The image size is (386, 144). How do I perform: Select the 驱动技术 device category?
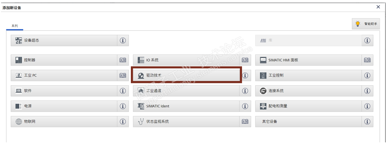click(x=186, y=75)
